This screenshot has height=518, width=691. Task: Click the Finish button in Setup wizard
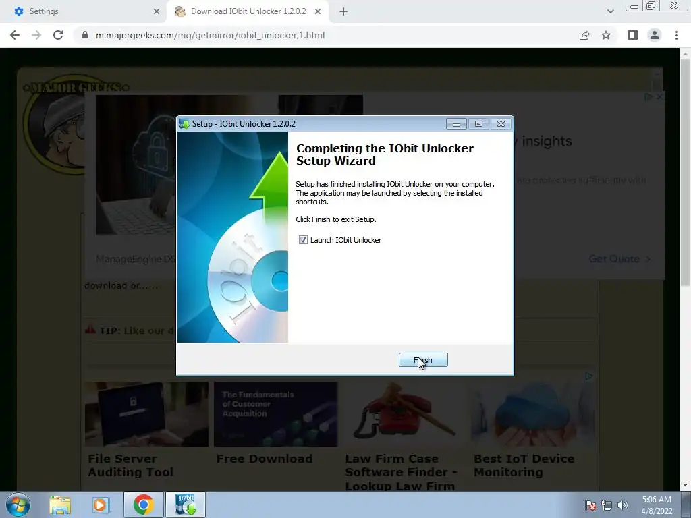click(x=423, y=360)
